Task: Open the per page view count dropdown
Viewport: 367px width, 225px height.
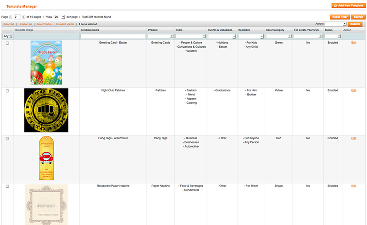Action: [x=60, y=17]
